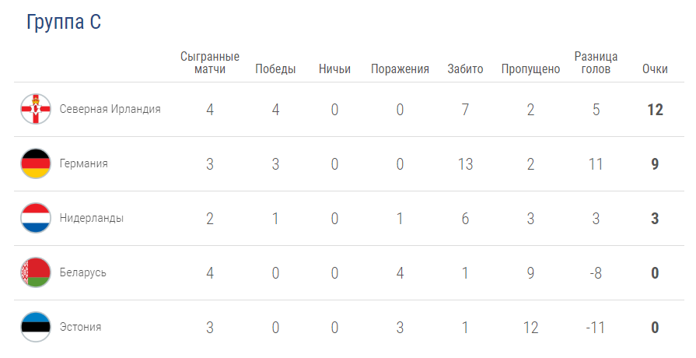Open the Беларусь team link

click(x=83, y=272)
